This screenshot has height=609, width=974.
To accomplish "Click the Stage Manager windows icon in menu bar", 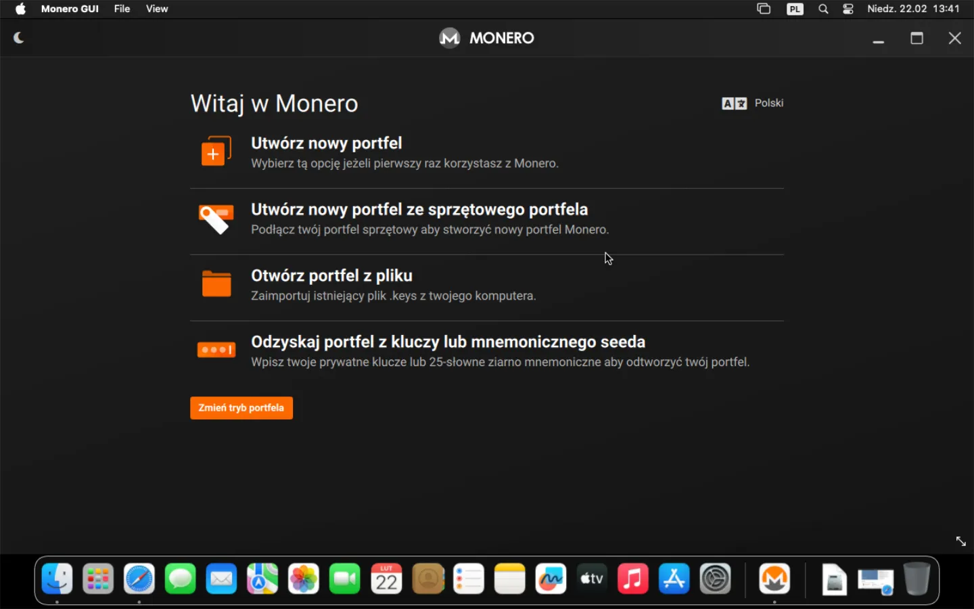I will (x=764, y=9).
